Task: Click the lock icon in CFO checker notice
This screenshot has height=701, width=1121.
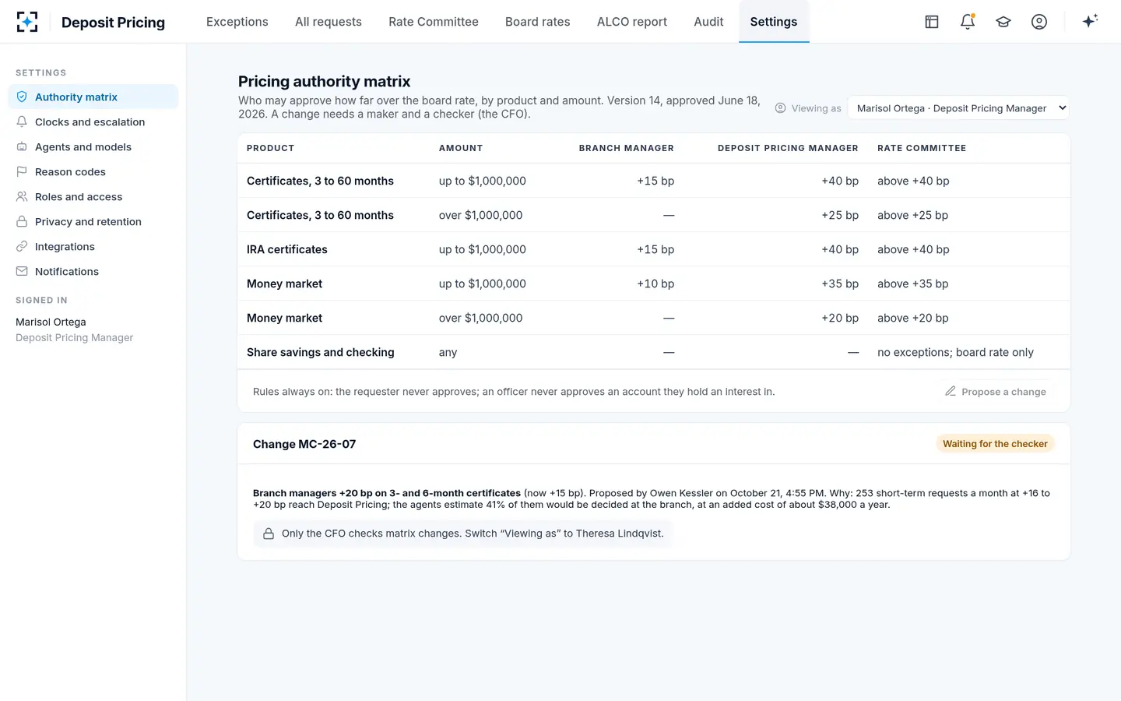Action: click(269, 534)
